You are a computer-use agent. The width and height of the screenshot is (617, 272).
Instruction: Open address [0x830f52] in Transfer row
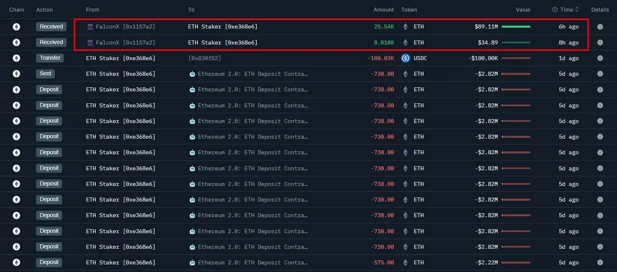click(x=205, y=58)
